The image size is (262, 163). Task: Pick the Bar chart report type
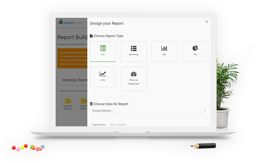pos(164,52)
